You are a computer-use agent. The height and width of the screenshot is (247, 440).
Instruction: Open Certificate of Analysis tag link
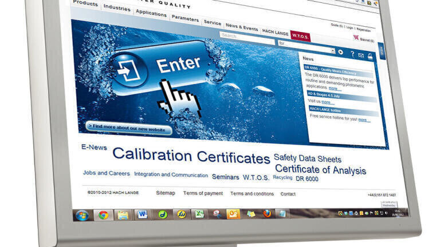tap(320, 169)
